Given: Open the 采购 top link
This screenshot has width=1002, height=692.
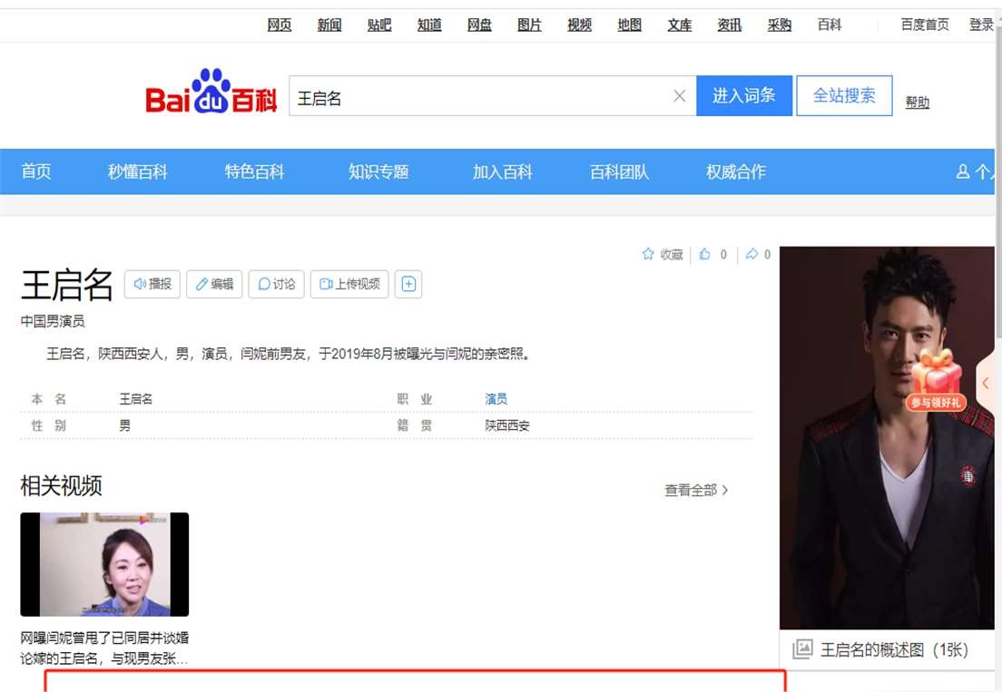Looking at the screenshot, I should 780,24.
